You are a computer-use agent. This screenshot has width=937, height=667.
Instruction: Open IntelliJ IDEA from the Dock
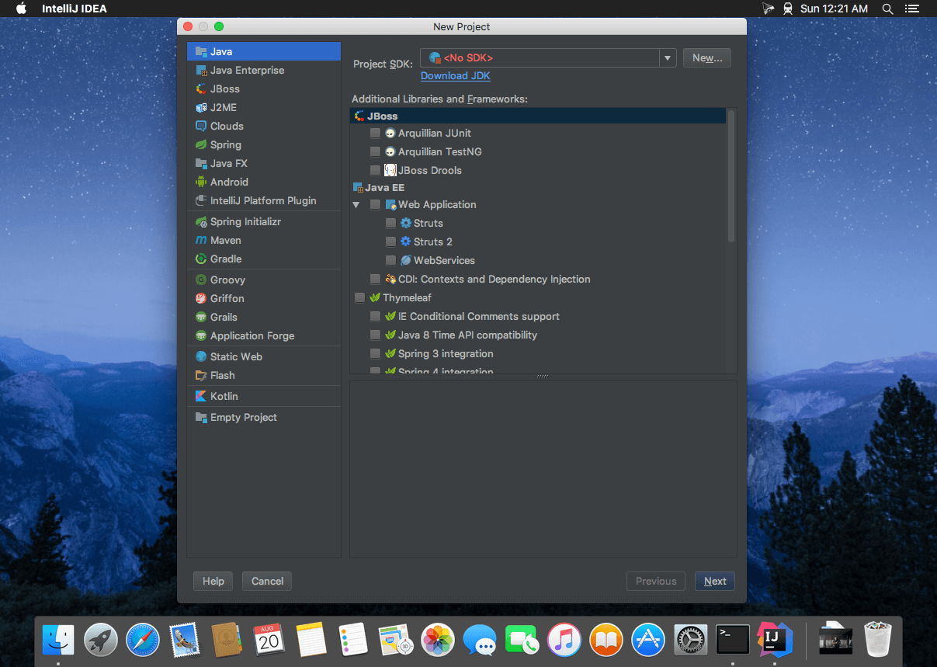point(773,639)
